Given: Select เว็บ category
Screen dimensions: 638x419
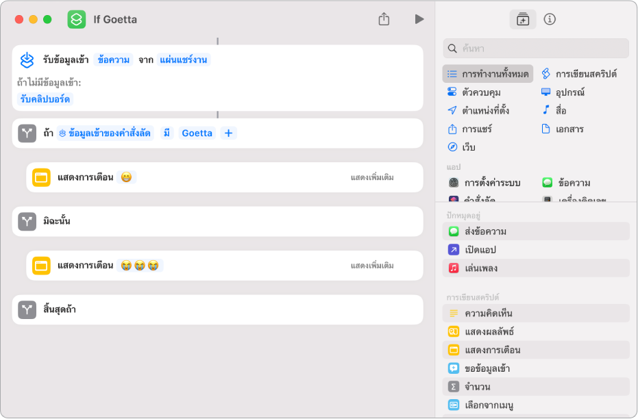Looking at the screenshot, I should tap(461, 147).
